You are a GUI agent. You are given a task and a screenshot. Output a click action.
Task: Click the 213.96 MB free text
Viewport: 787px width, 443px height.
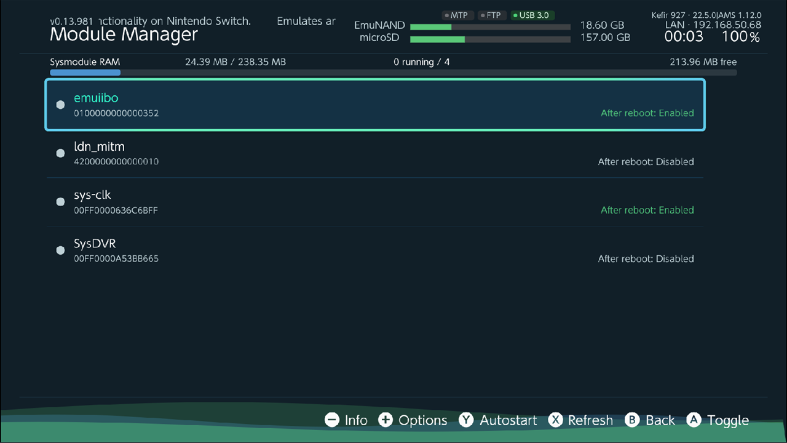pyautogui.click(x=703, y=62)
